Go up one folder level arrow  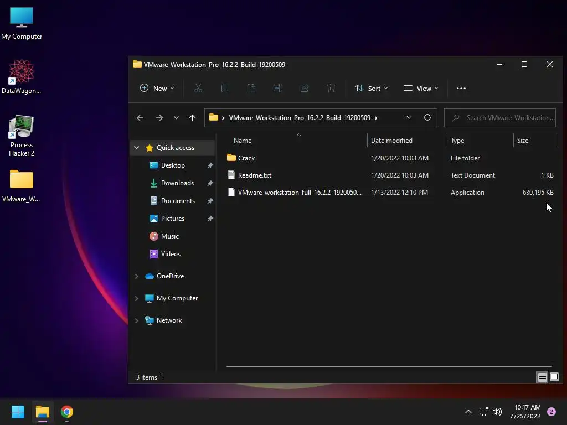click(x=192, y=118)
